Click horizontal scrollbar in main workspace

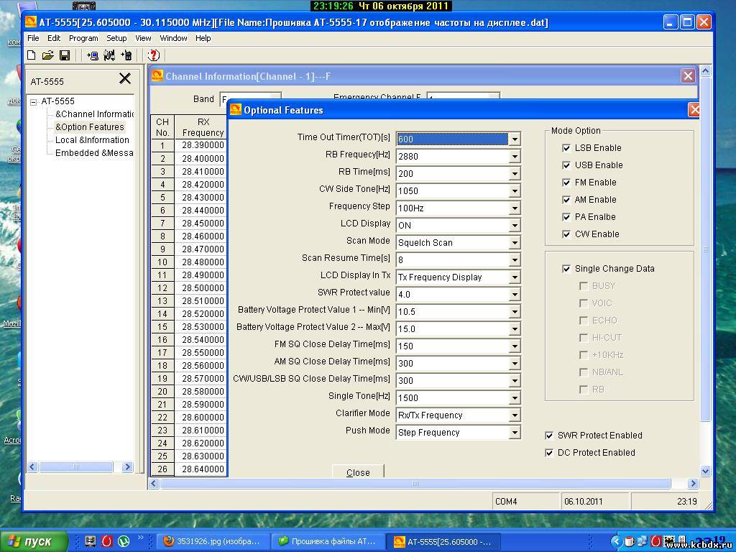pyautogui.click(x=415, y=483)
